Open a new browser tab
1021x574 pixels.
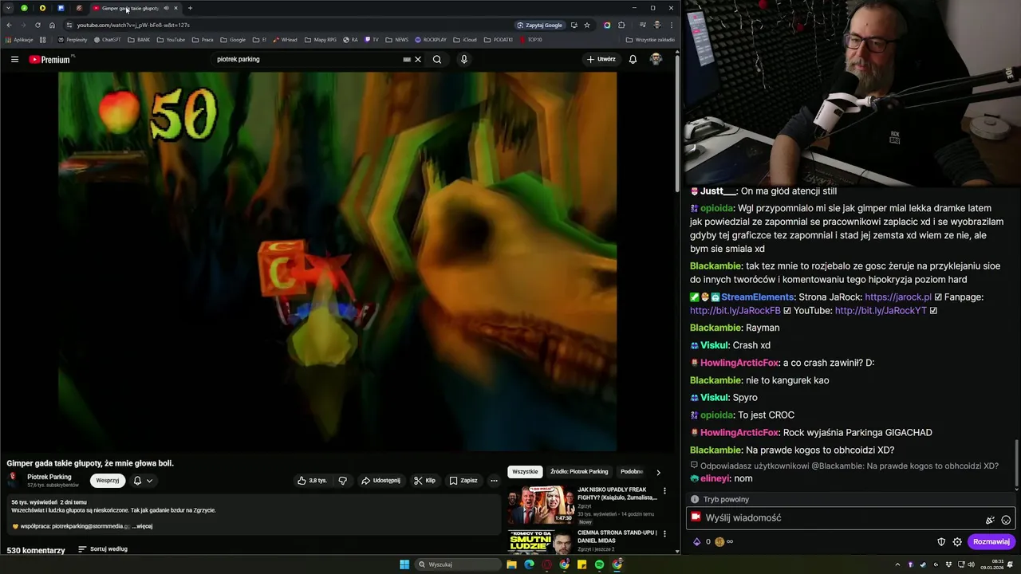[190, 8]
